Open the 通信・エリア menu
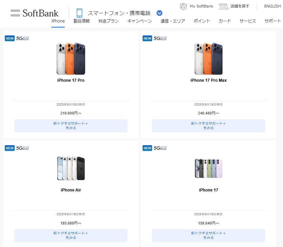The width and height of the screenshot is (283, 247). [x=173, y=21]
